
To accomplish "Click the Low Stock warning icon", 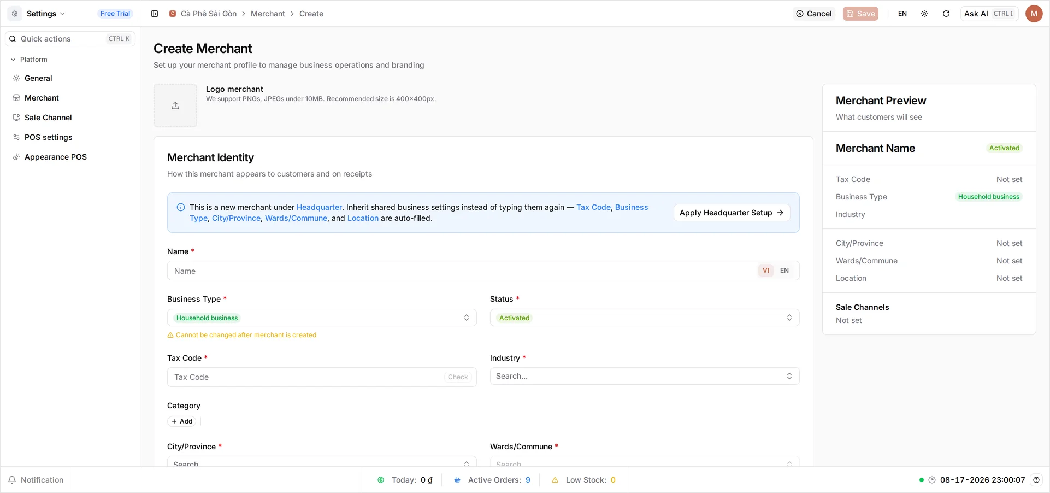I will (555, 480).
